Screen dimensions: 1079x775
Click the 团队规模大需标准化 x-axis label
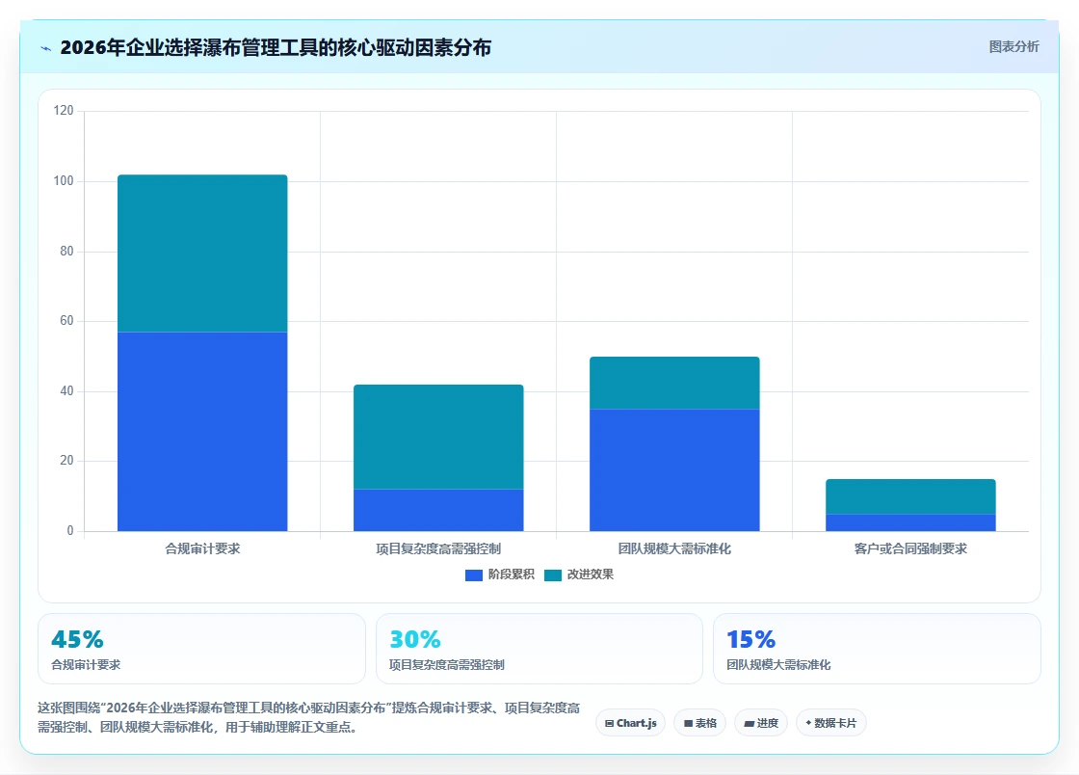pos(674,548)
